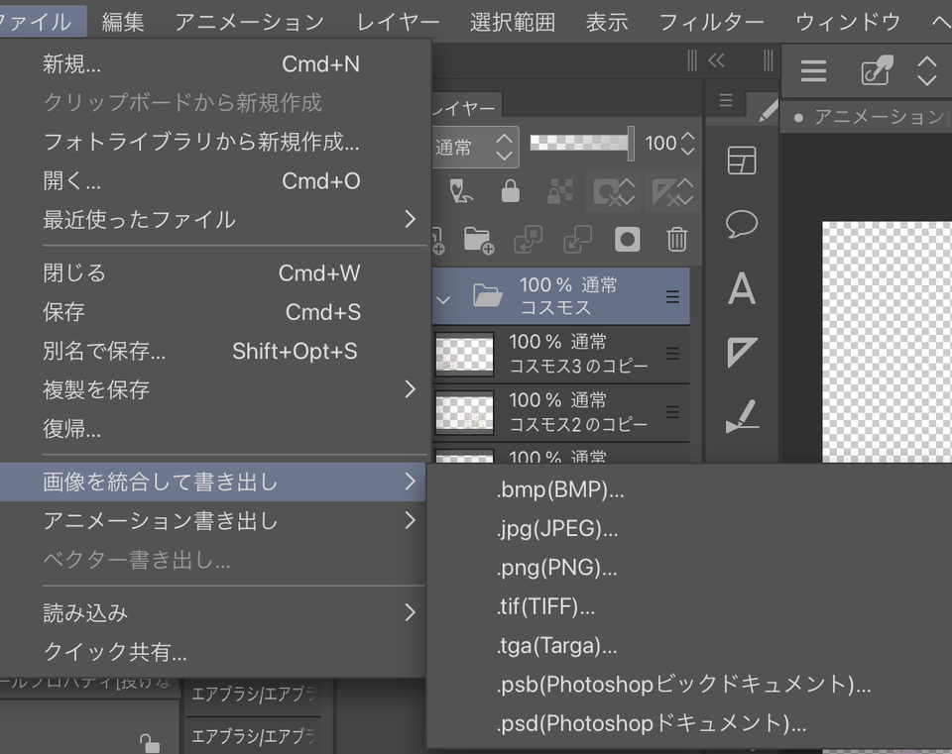
Task: Click 別名で保存... to save as
Action: [104, 351]
